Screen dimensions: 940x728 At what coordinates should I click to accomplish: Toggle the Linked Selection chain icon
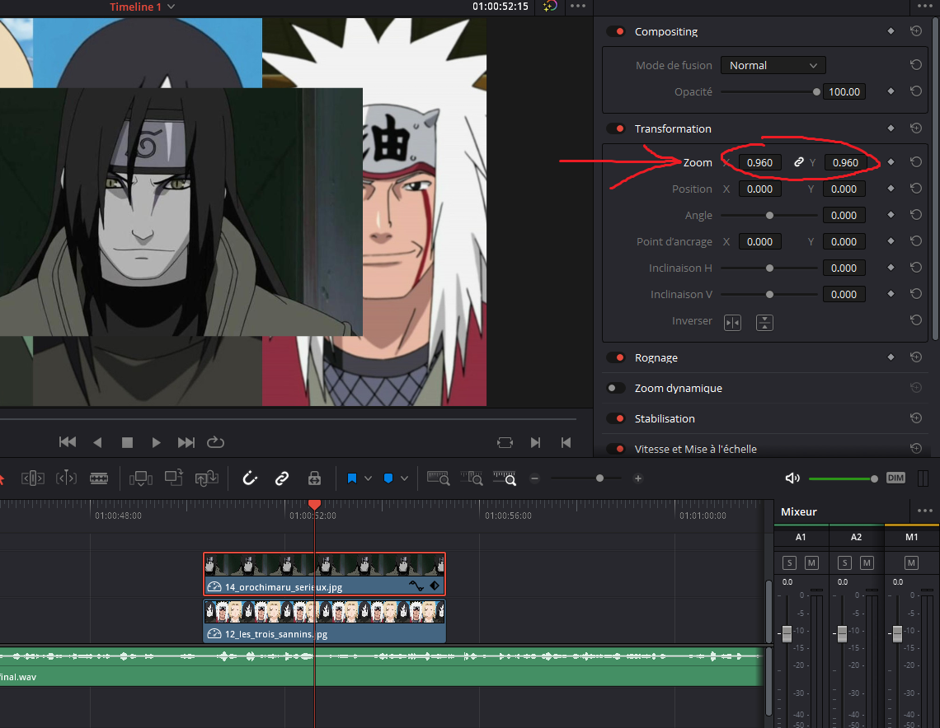282,478
